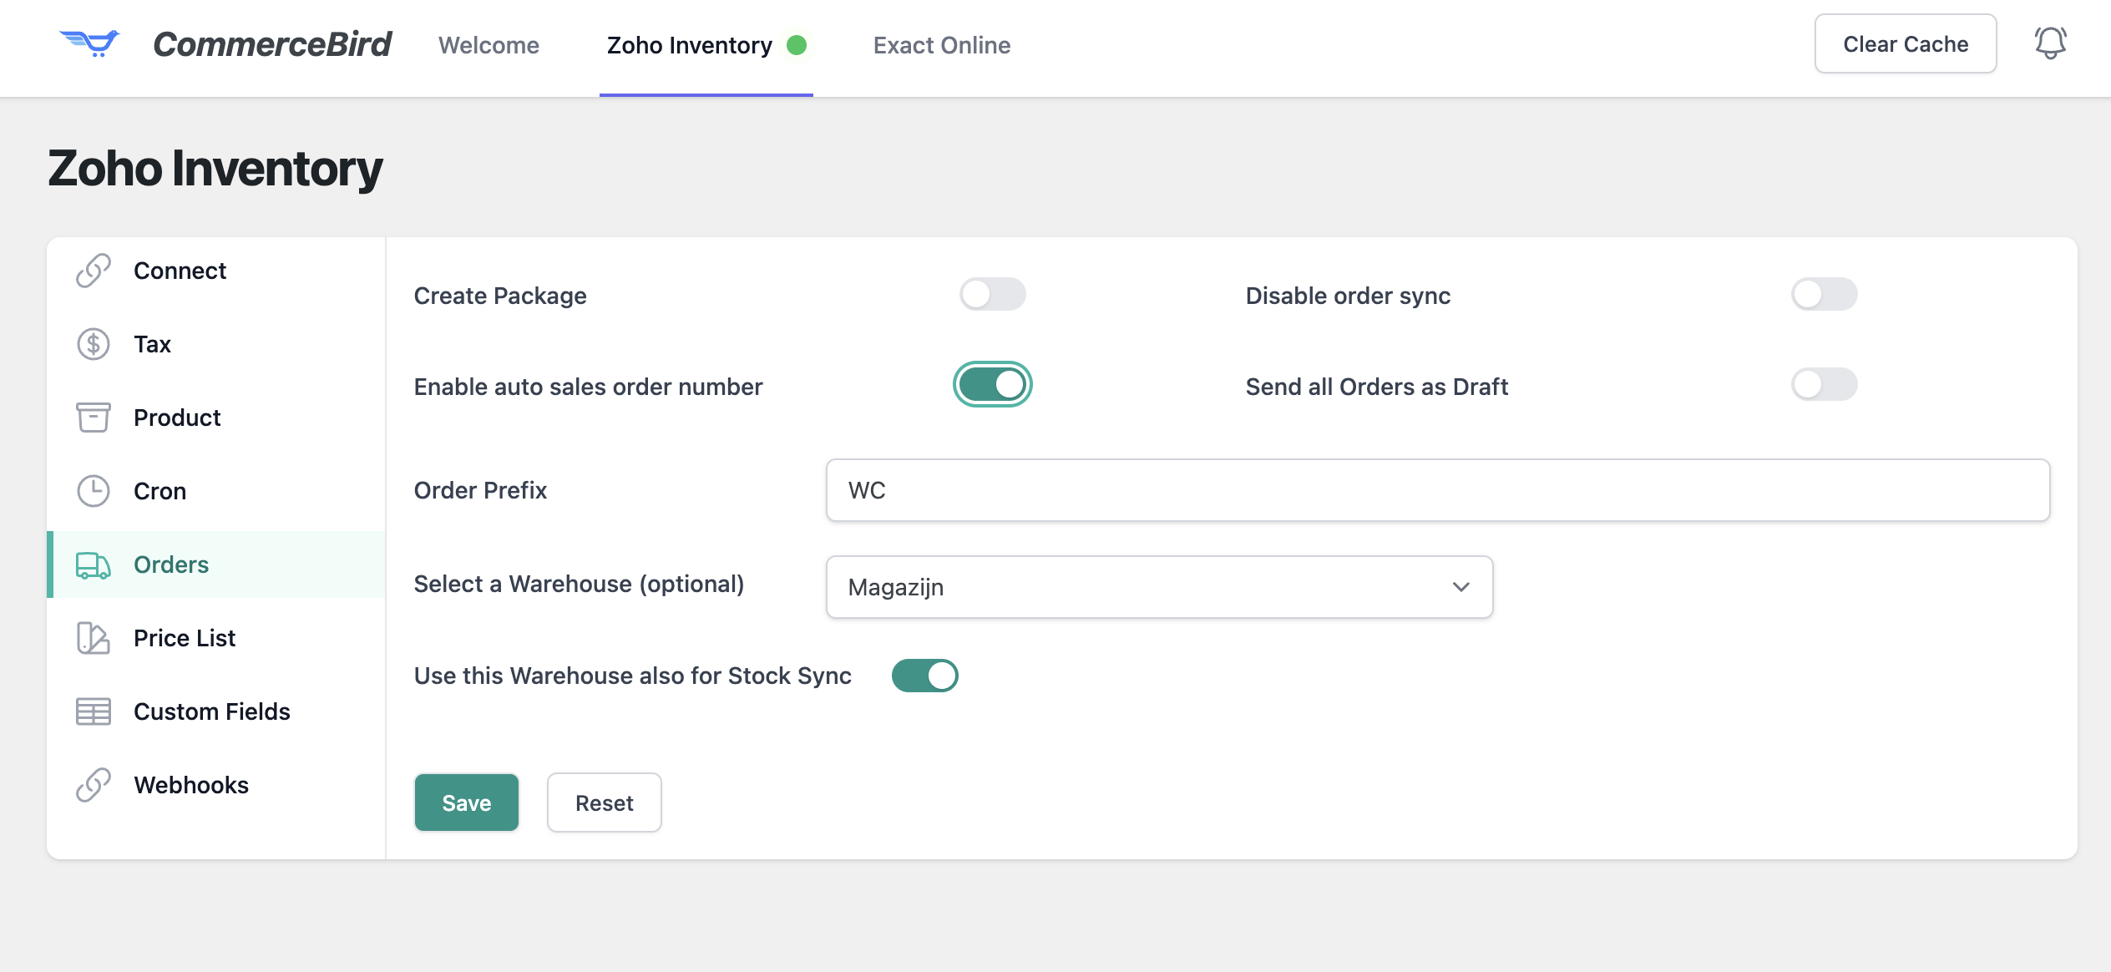Click the Reset button
This screenshot has width=2111, height=972.
pos(605,802)
